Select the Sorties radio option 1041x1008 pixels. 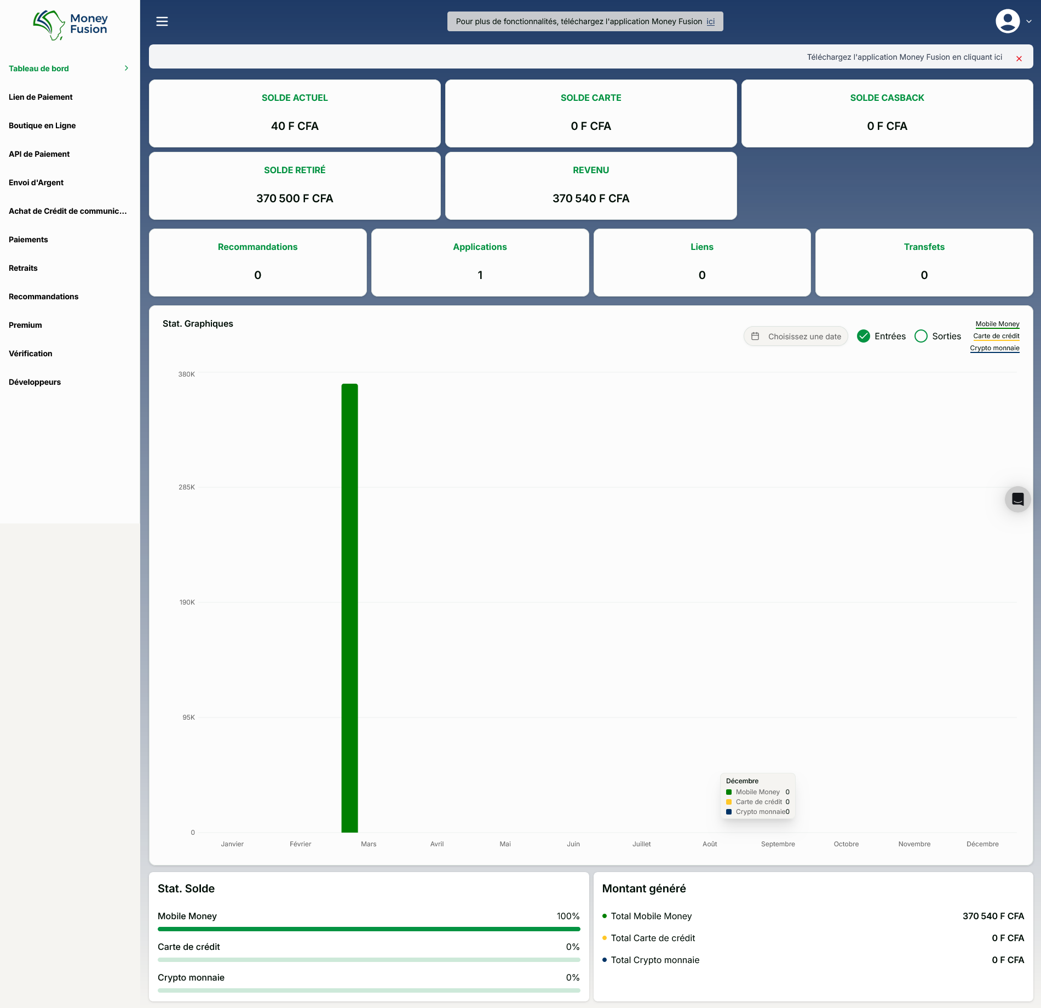click(921, 336)
